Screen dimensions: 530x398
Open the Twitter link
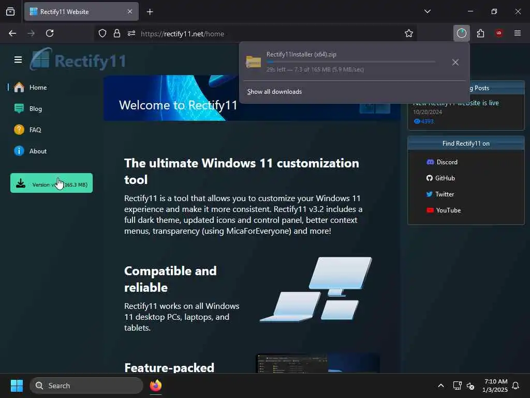tap(440, 194)
